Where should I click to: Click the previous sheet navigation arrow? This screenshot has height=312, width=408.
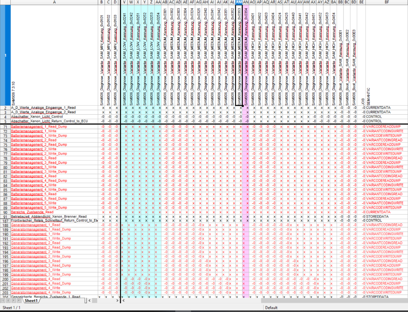(x=8, y=301)
